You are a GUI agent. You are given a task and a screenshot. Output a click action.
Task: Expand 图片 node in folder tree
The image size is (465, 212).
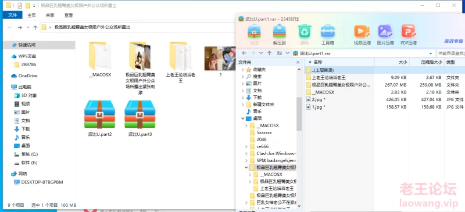tap(242, 83)
